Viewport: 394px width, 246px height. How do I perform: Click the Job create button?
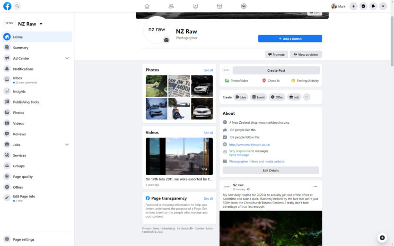(x=294, y=97)
